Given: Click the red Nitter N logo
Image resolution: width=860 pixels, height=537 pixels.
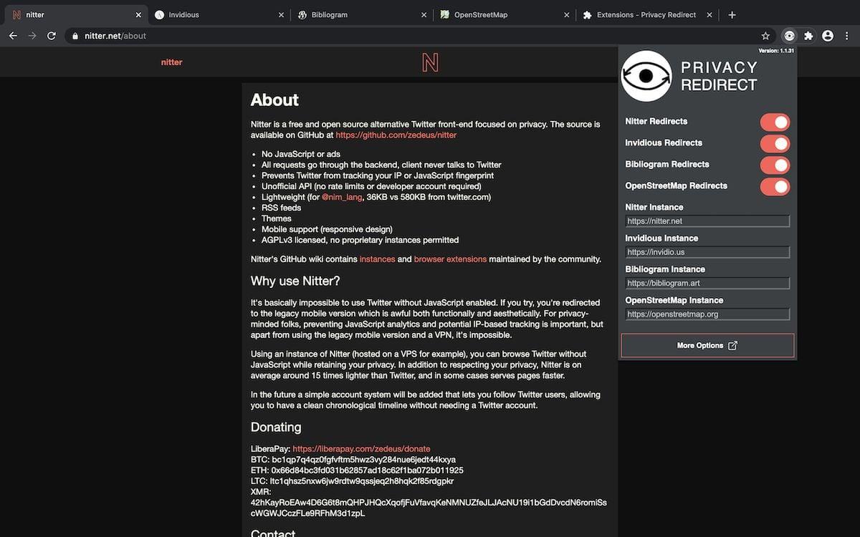Looking at the screenshot, I should (430, 62).
